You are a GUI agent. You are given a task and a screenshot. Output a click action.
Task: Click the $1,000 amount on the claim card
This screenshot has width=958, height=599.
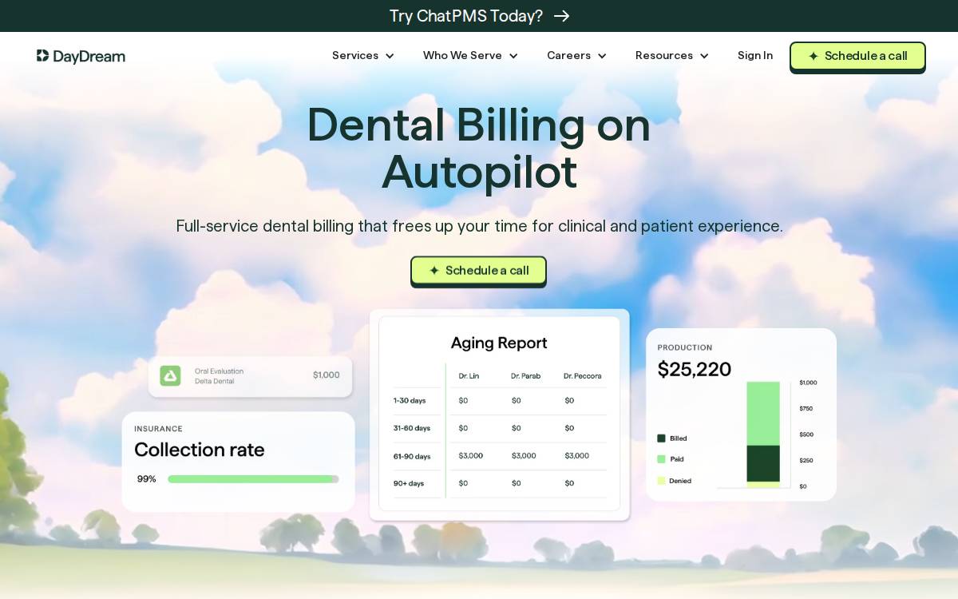coord(327,375)
